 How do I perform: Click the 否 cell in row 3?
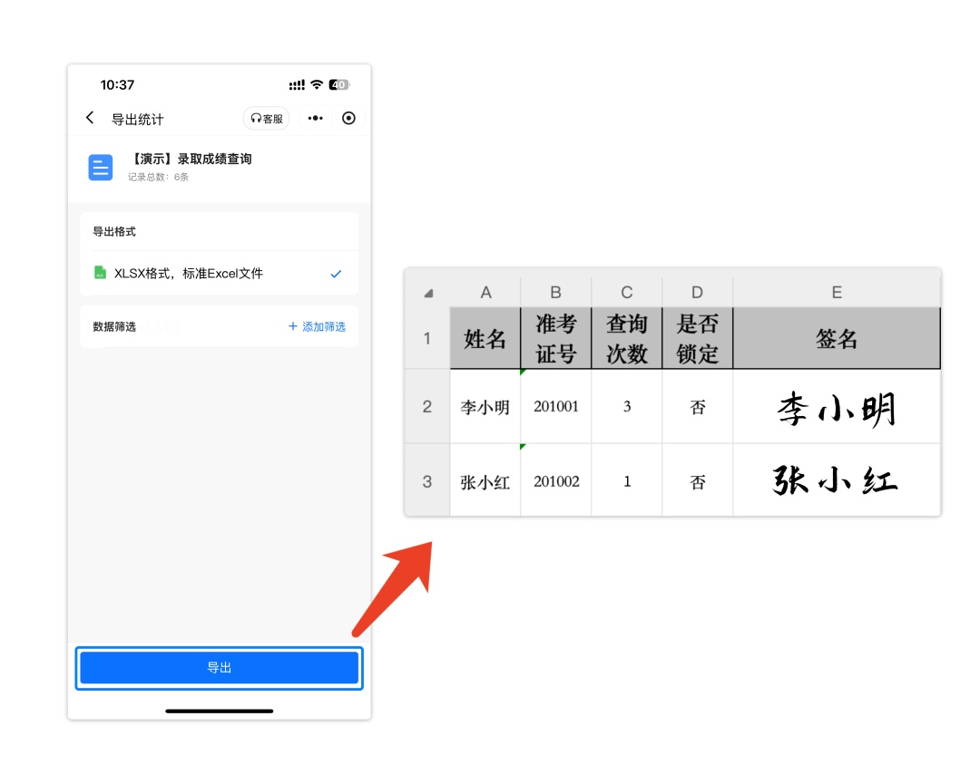click(698, 481)
